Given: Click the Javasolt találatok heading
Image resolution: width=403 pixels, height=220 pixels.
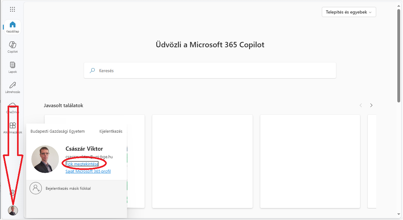Looking at the screenshot, I should coord(63,106).
